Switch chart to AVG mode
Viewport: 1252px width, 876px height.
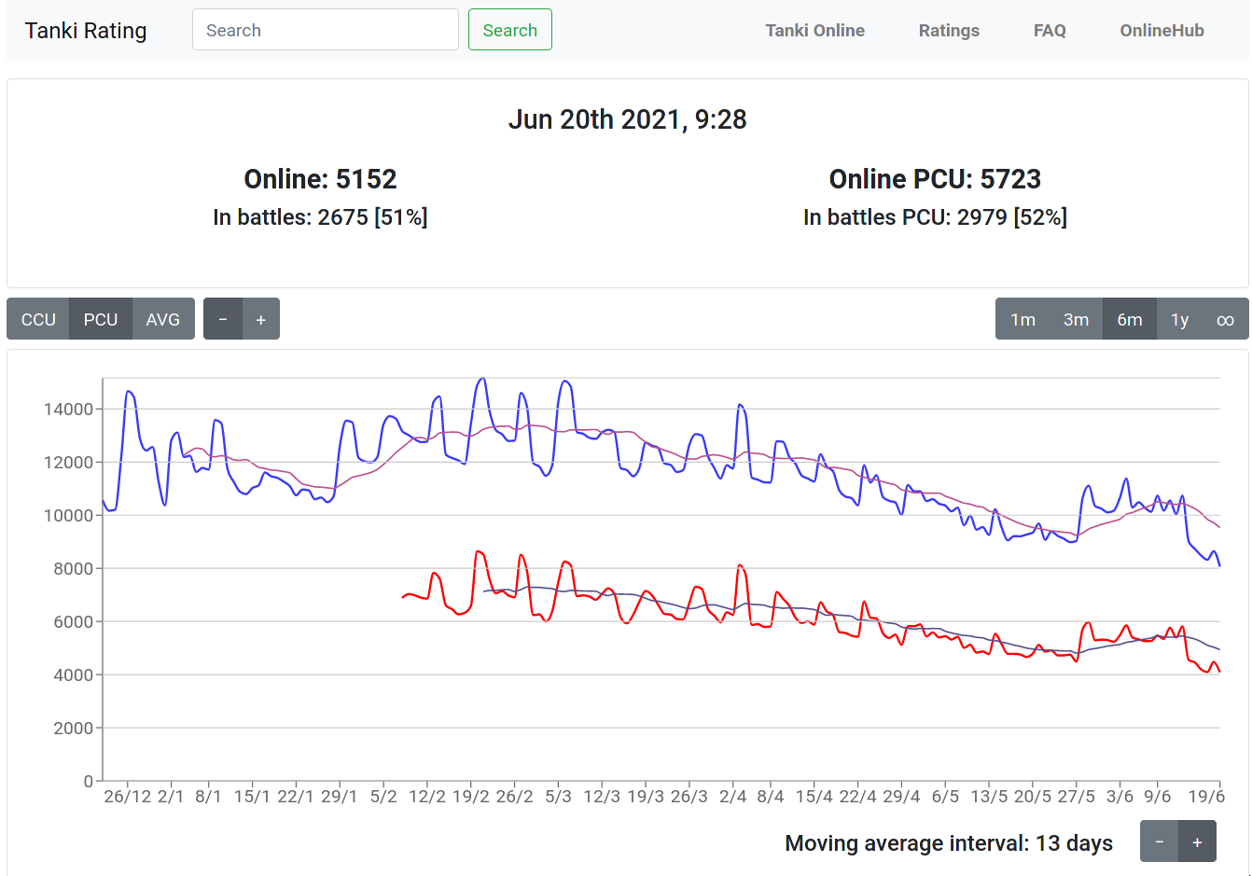click(163, 319)
